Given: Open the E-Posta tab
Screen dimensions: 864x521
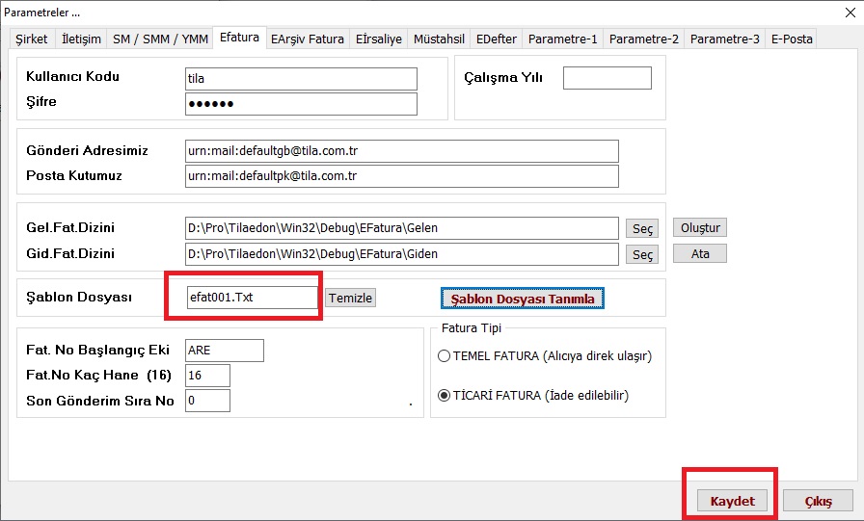Looking at the screenshot, I should coord(792,39).
